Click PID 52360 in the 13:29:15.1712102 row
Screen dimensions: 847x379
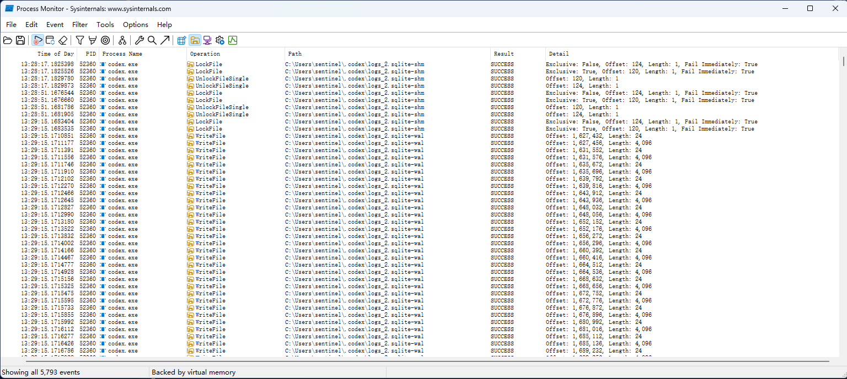pyautogui.click(x=88, y=179)
